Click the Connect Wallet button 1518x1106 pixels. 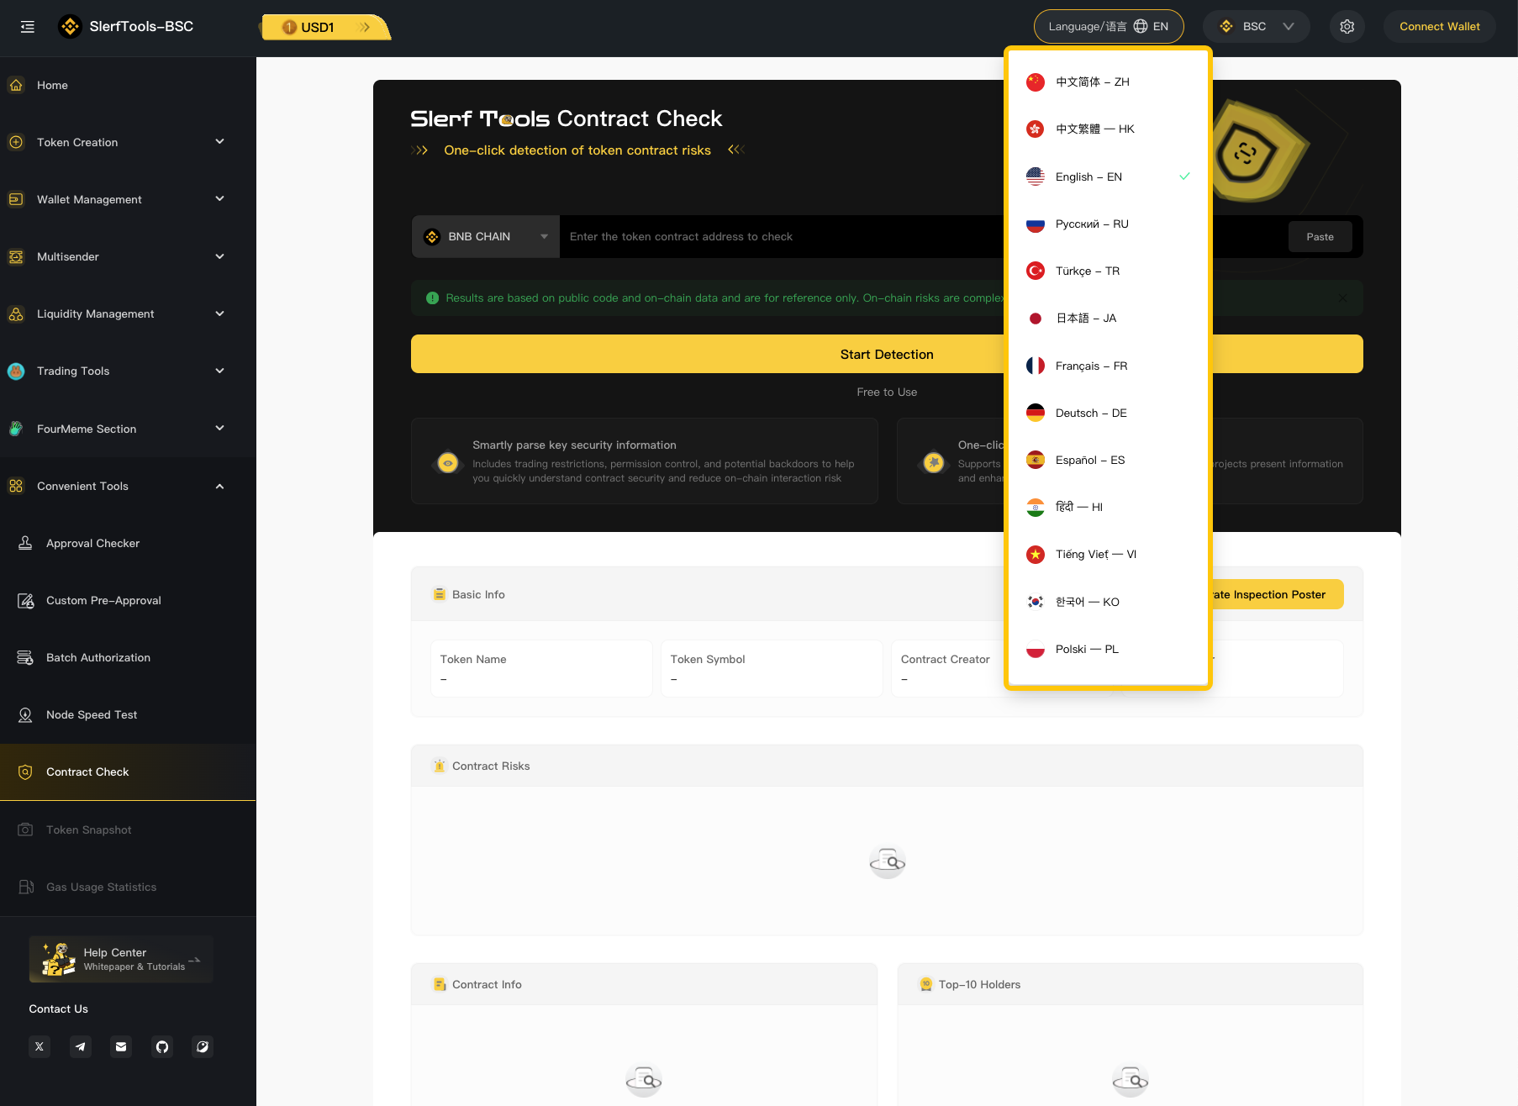1439,27
